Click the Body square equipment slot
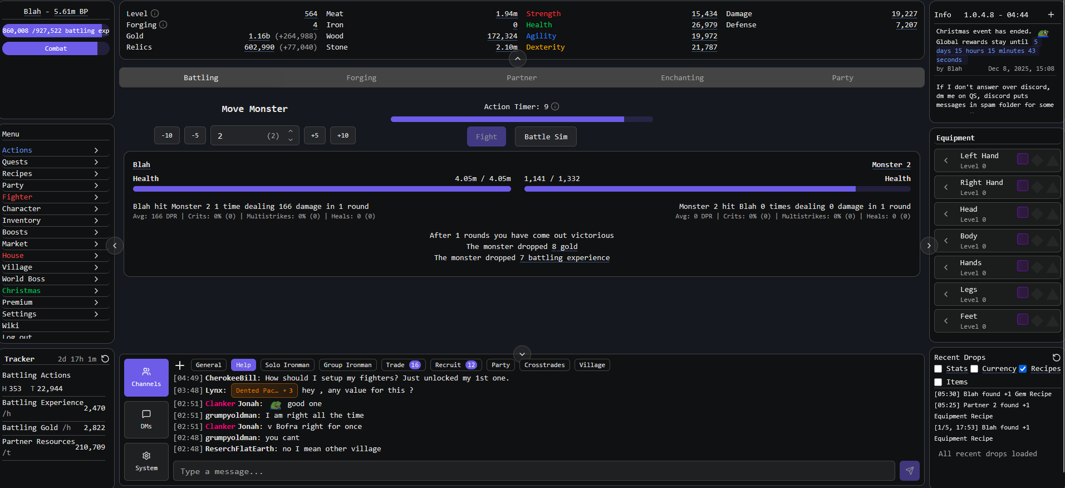The image size is (1065, 488). coord(1023,239)
